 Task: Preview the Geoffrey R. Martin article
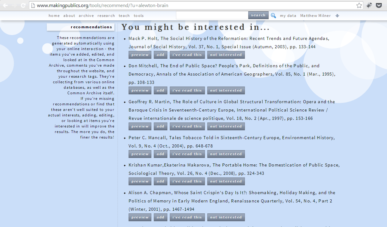point(140,126)
